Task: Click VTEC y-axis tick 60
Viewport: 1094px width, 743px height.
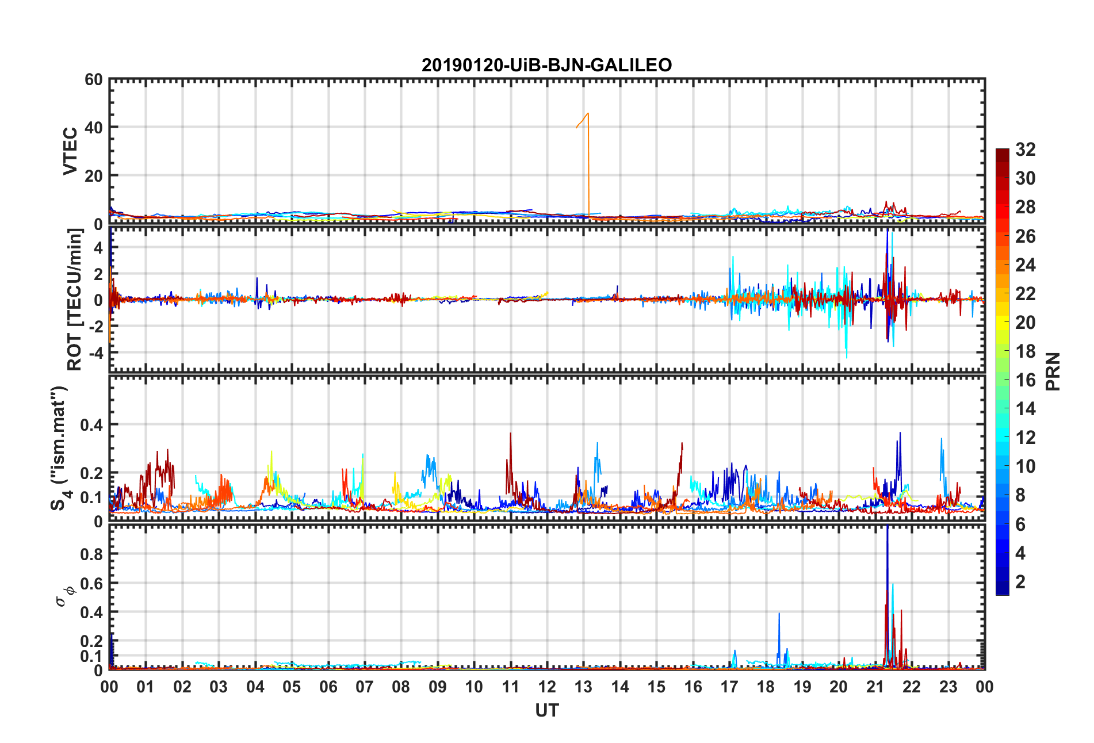Action: pyautogui.click(x=93, y=79)
